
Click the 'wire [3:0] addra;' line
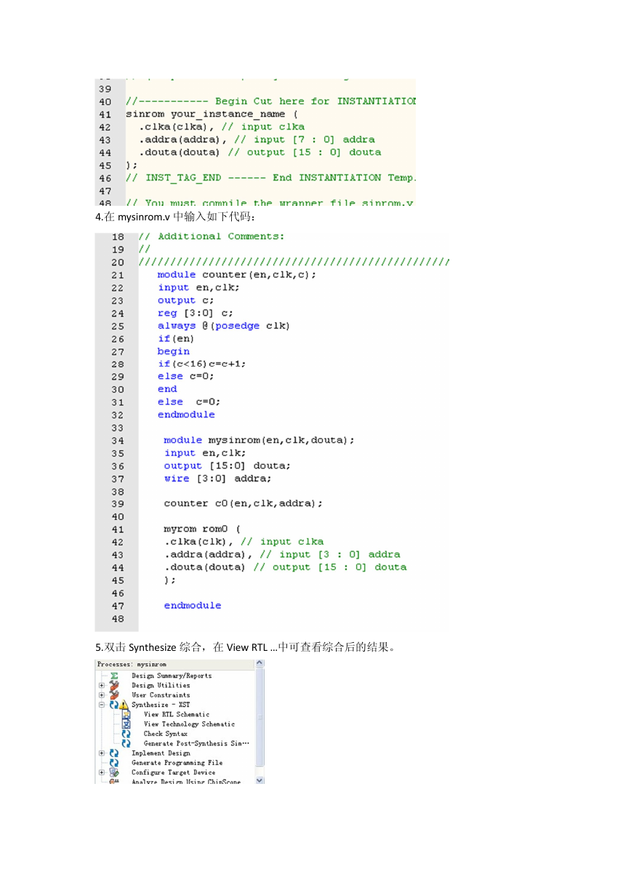[217, 478]
